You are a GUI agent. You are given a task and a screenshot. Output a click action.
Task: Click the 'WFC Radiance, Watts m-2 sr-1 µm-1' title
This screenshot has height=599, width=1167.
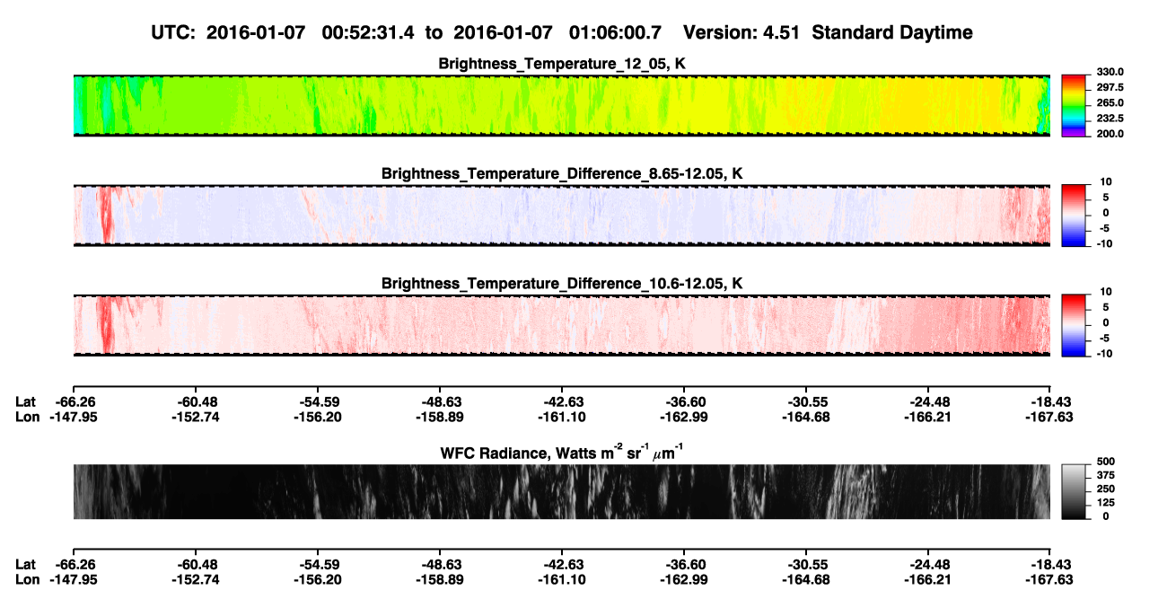[x=562, y=453]
